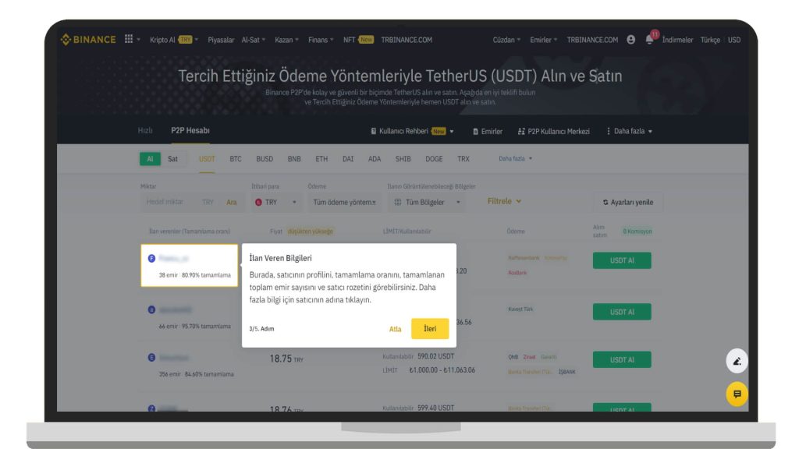This screenshot has height=449, width=799.
Task: Click the Emirler document icon
Action: pyautogui.click(x=475, y=131)
